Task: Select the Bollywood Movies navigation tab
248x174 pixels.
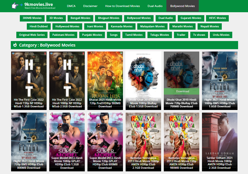Action: 182,6
